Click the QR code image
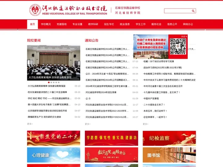The height and width of the screenshot is (167, 223). [x=178, y=46]
